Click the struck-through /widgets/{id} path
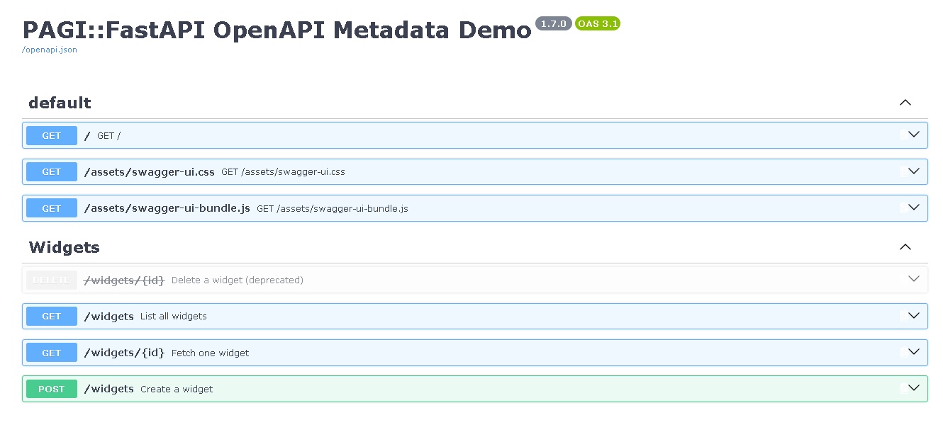The width and height of the screenshot is (943, 432). click(124, 280)
